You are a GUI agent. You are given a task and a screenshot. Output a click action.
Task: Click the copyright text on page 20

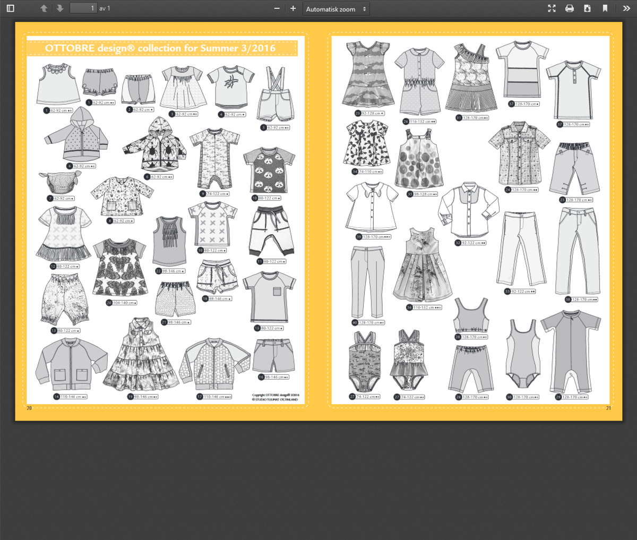point(276,397)
